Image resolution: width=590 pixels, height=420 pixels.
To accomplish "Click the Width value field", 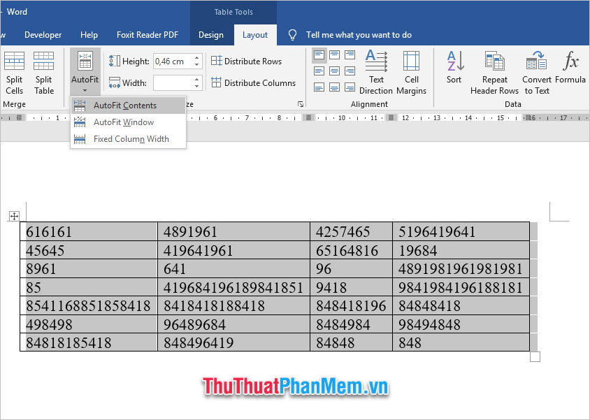I will tap(173, 82).
